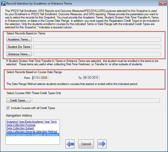Screen dimensions: 168x152
Task: Click the From date field
Action: click(x=40, y=78)
